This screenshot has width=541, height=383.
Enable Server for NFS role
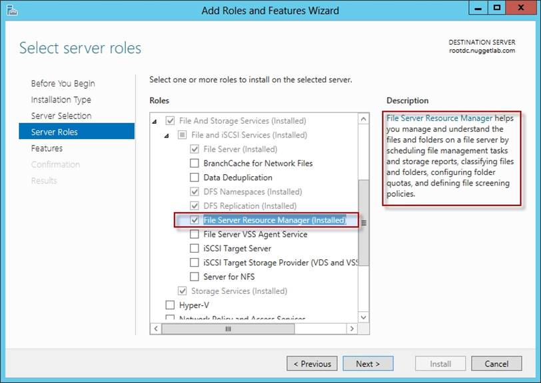195,277
